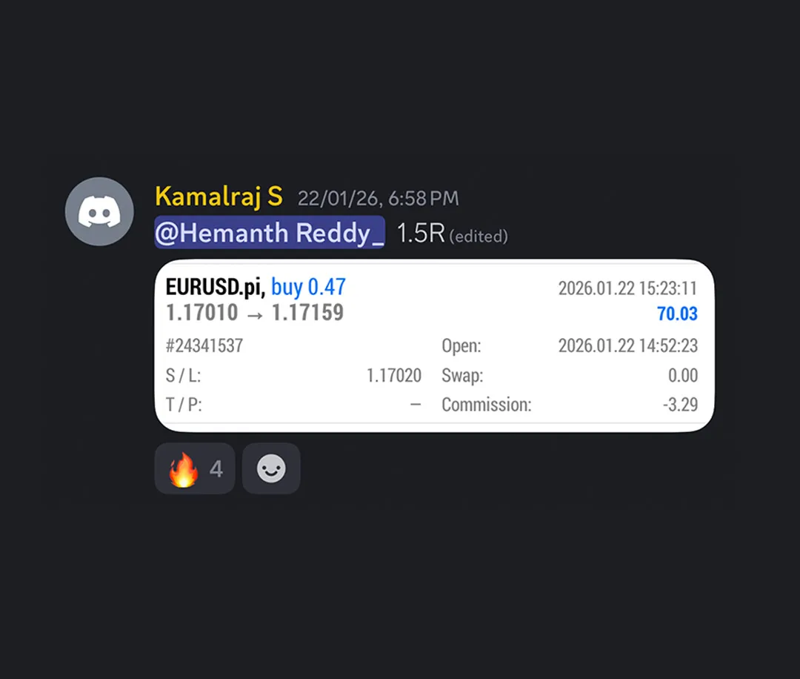Viewport: 800px width, 679px height.
Task: Click the EURUSD.pi symbol title
Action: [216, 287]
